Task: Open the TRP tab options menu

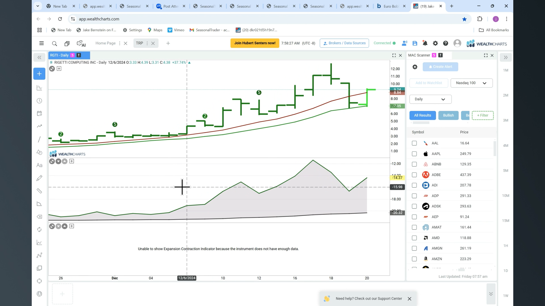Action: click(147, 43)
